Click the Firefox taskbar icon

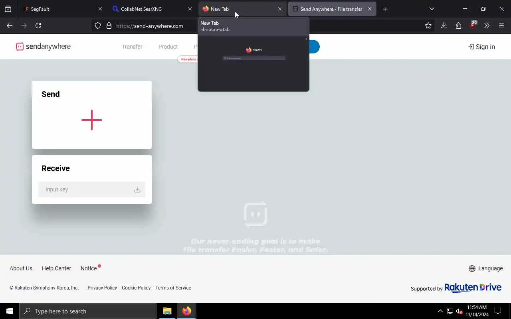(186, 311)
